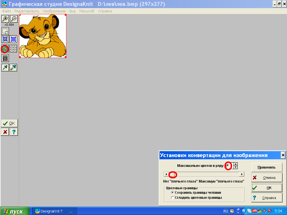Click the language bar restore options icon

238,209
